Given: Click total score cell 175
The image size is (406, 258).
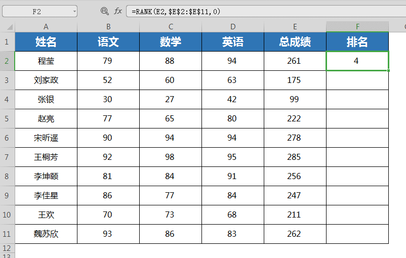Looking at the screenshot, I should [x=295, y=80].
